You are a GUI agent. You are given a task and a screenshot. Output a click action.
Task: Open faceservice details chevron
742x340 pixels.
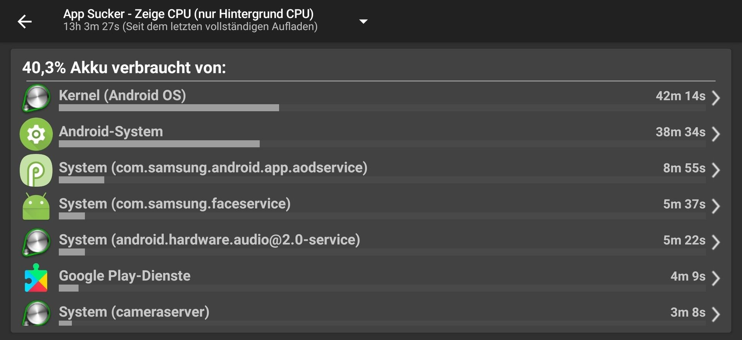pos(716,206)
